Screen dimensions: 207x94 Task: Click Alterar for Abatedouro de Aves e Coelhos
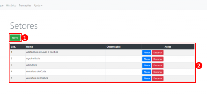pos(147,53)
